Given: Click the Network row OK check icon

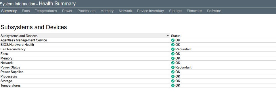Looking at the screenshot, I should 173,63.
